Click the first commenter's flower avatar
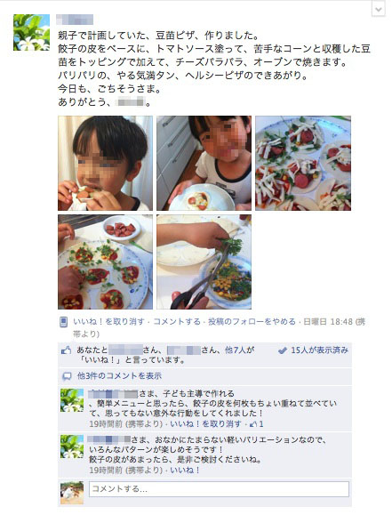The image size is (392, 515). (72, 400)
